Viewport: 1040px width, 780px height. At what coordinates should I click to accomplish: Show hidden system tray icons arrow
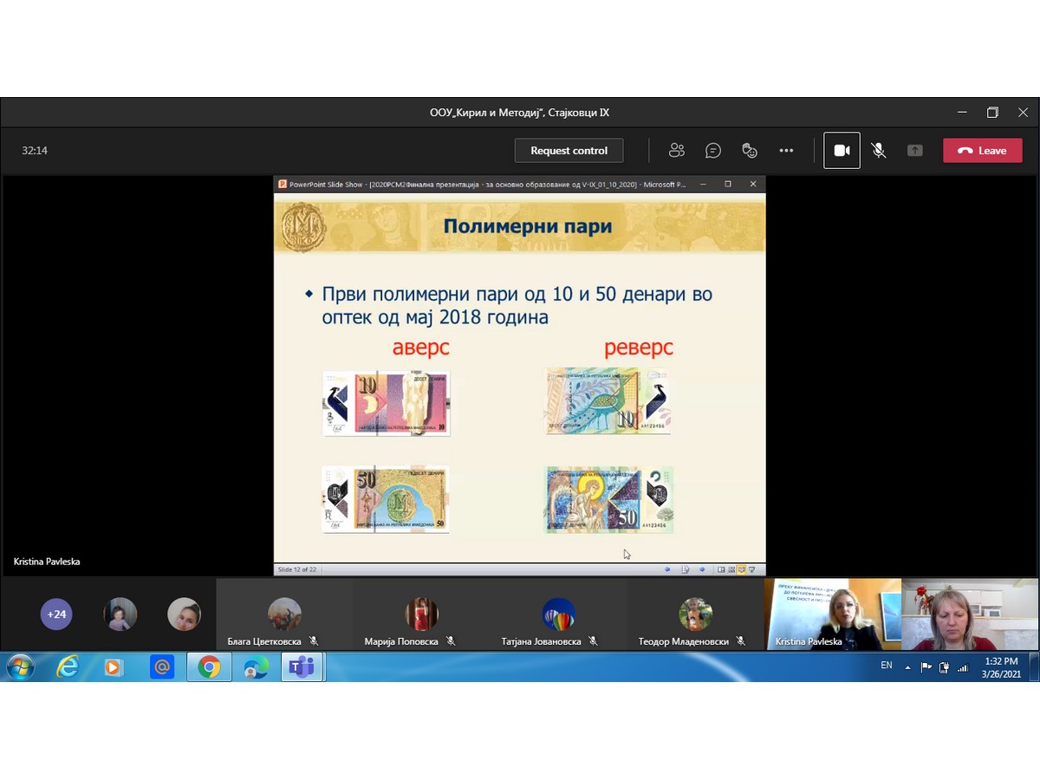click(907, 667)
